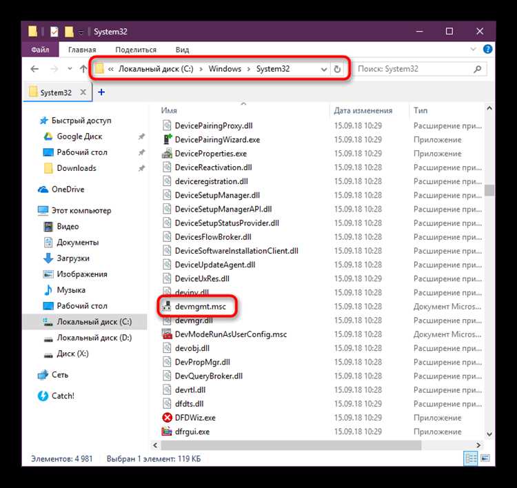
Task: Click the pin icon beside Downloads
Action: pos(141,168)
